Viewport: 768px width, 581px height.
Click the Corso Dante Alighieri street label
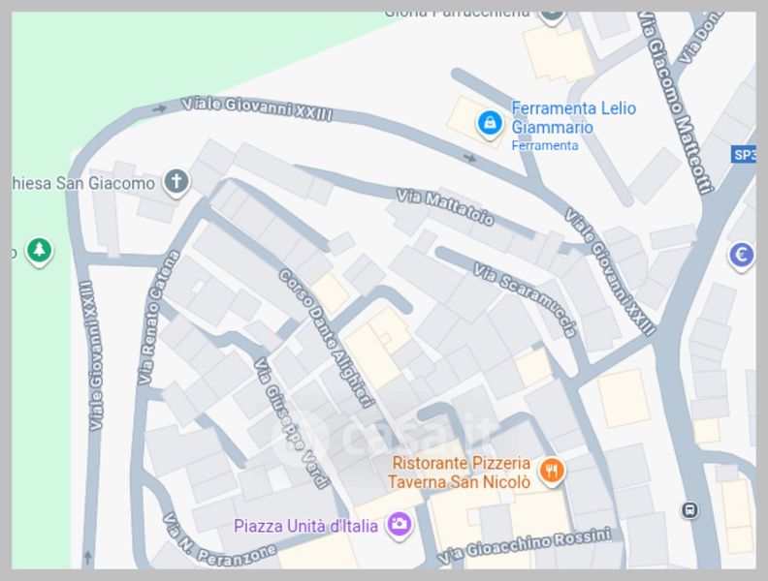(x=327, y=338)
